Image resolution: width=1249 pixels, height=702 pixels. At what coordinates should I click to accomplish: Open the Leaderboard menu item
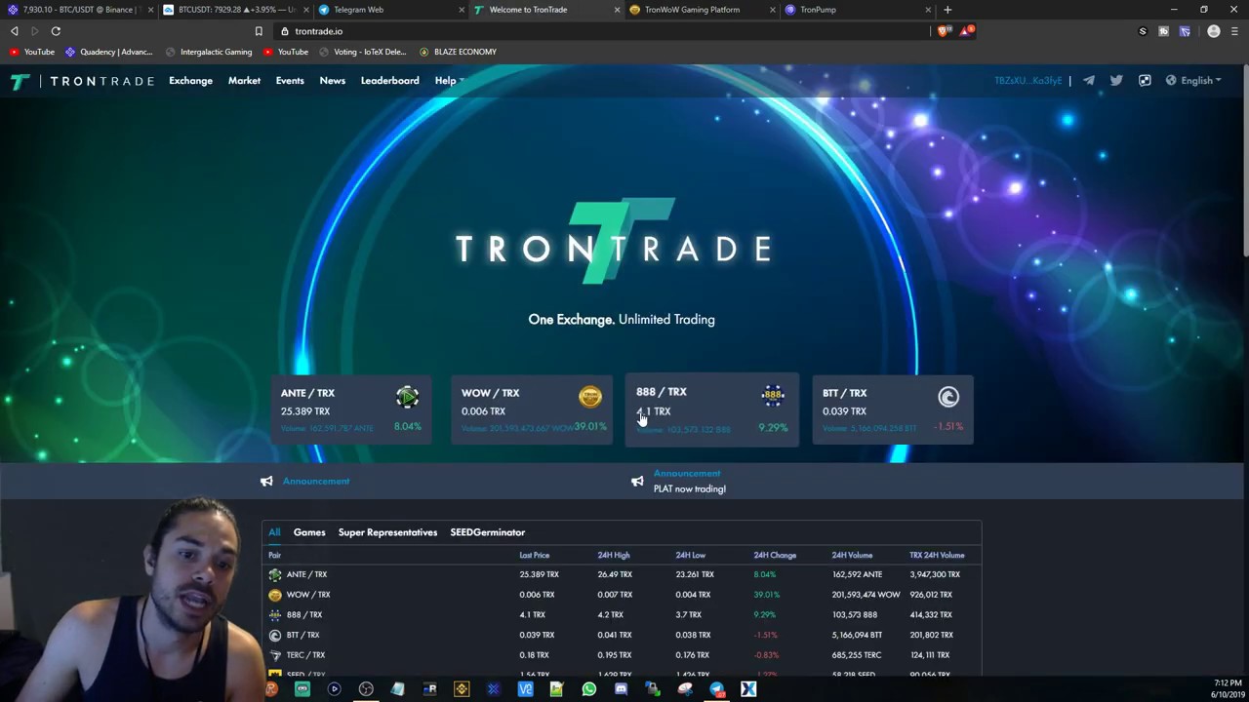(390, 81)
